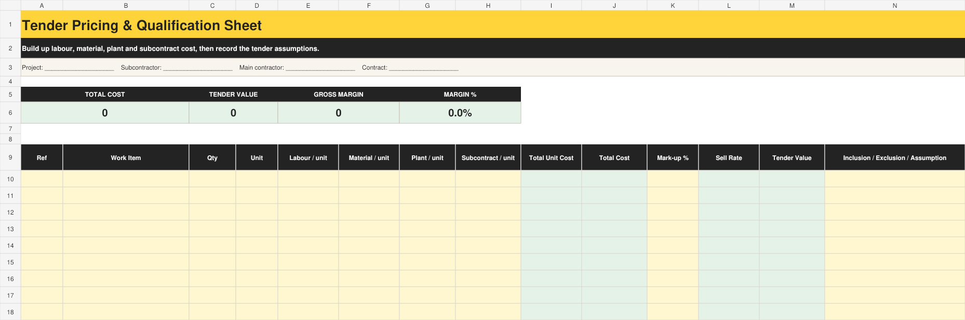Click the Mark-up % cell in row 11

673,195
